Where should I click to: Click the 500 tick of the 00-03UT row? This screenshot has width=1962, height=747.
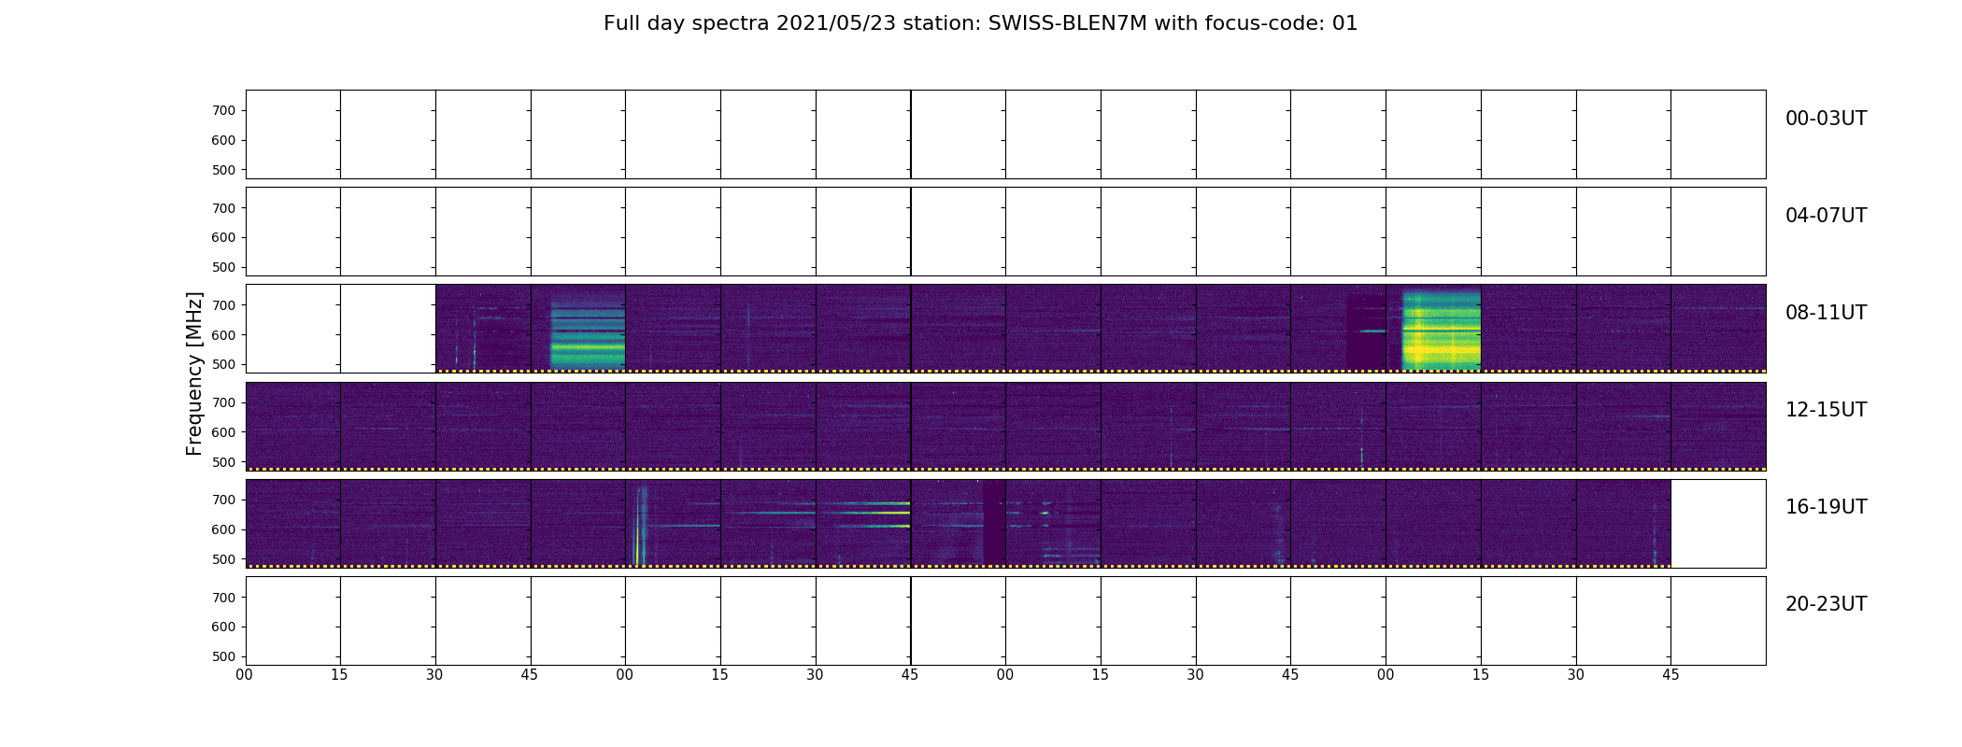[223, 170]
